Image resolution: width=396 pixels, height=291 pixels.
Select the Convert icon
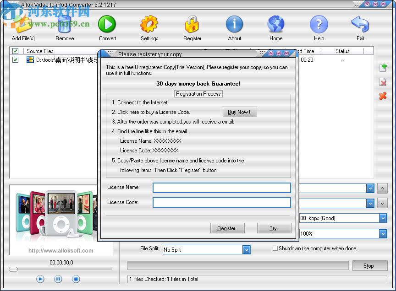click(107, 24)
